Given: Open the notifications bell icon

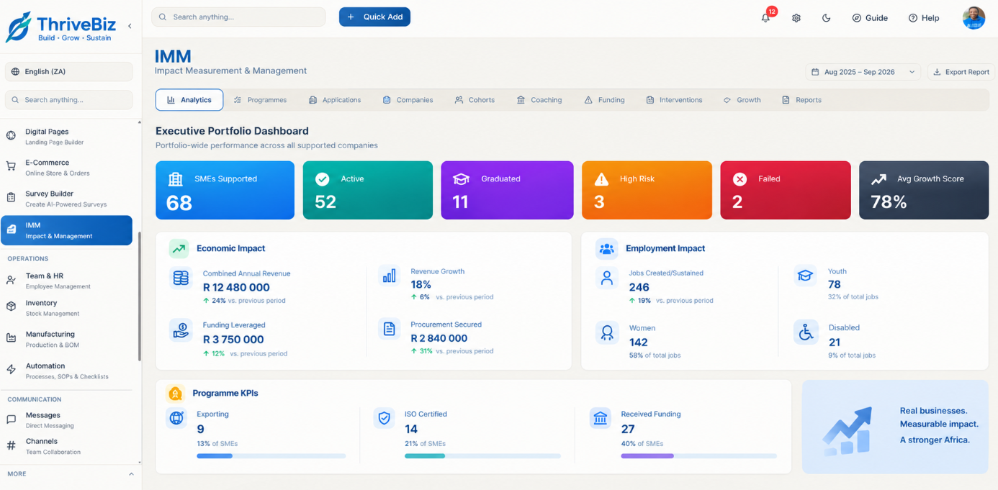Looking at the screenshot, I should pyautogui.click(x=765, y=18).
